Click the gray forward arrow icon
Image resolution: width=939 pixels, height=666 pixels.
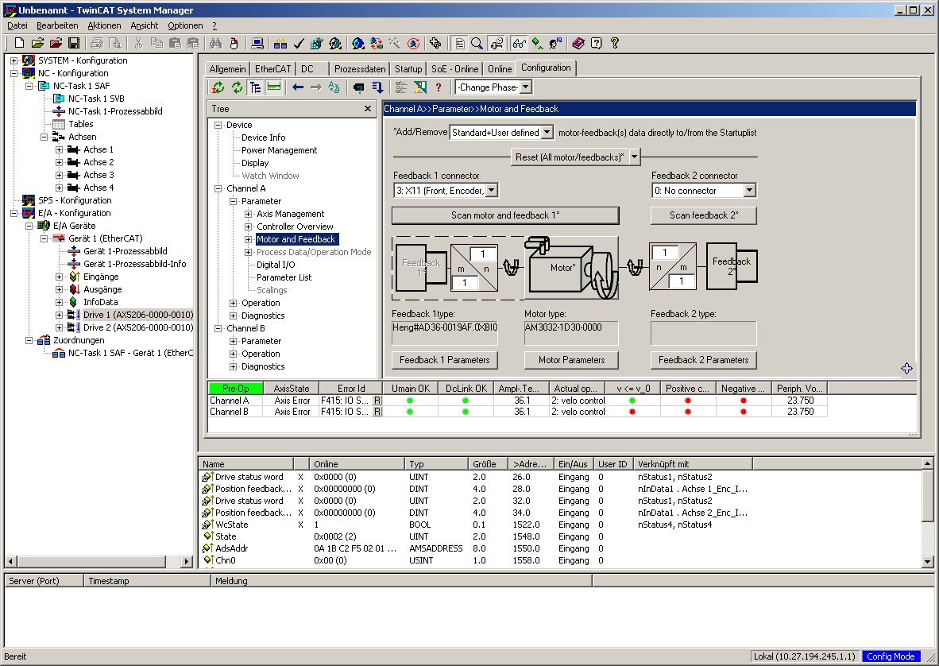coord(315,87)
